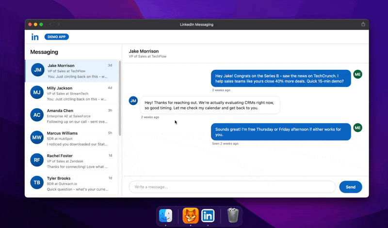Click the green ME avatar on first message

[357, 74]
